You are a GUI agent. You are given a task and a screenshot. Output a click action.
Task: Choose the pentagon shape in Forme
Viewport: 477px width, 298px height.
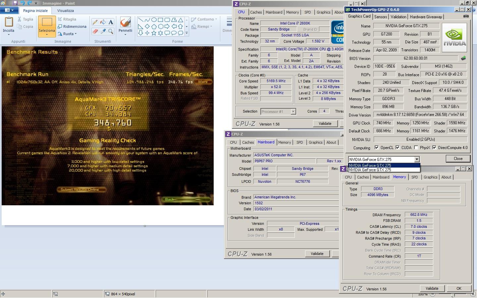click(x=154, y=26)
